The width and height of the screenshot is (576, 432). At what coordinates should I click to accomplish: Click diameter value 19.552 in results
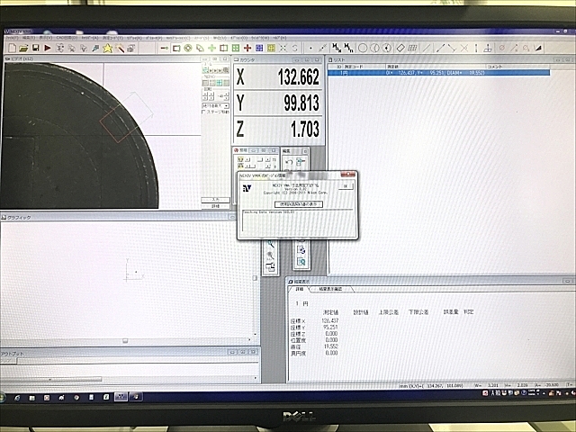click(x=331, y=346)
